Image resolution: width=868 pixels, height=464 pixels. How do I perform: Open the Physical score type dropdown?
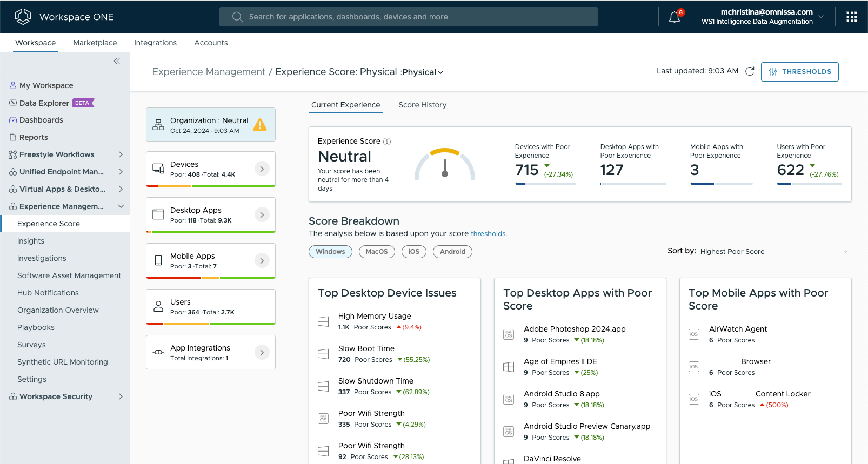pos(423,72)
